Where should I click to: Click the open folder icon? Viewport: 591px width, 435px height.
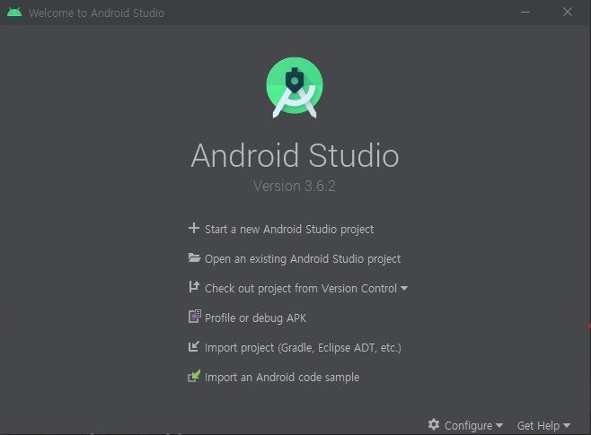(194, 257)
